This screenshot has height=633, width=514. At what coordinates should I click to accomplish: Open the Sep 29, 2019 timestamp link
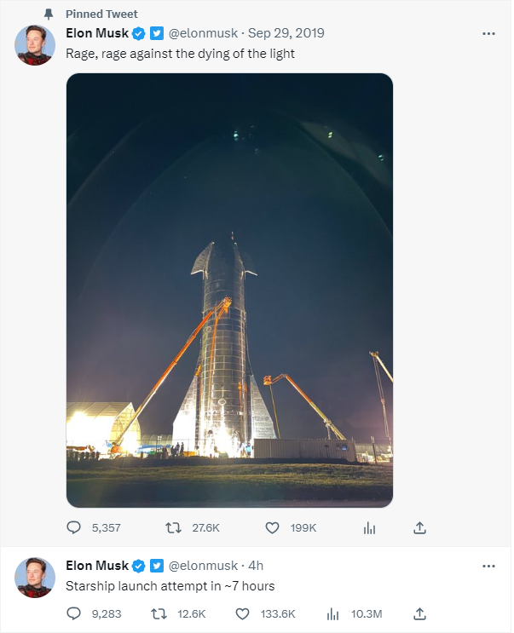[286, 33]
